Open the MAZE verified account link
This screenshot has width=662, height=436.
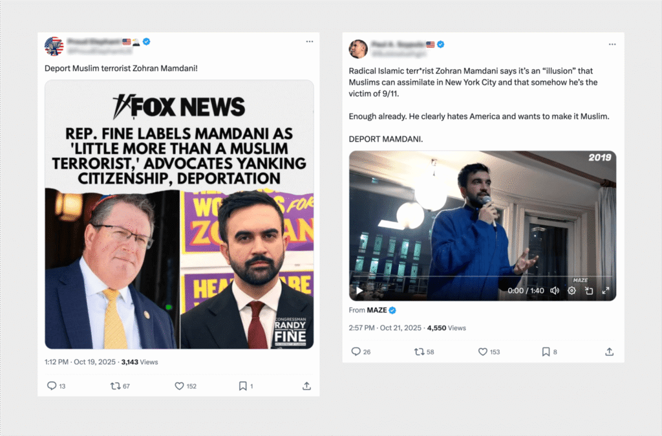click(x=379, y=310)
